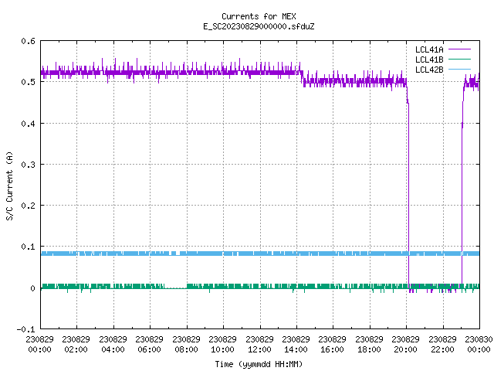Click the y-axis tick value 0.1
This screenshot has height=371, width=494.
28,247
